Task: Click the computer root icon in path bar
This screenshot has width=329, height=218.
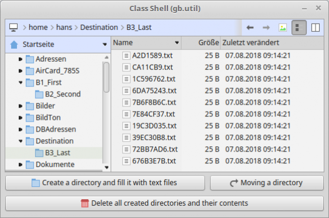Action: click(x=14, y=28)
